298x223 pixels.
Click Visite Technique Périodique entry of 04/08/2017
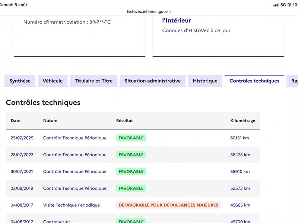click(72, 205)
